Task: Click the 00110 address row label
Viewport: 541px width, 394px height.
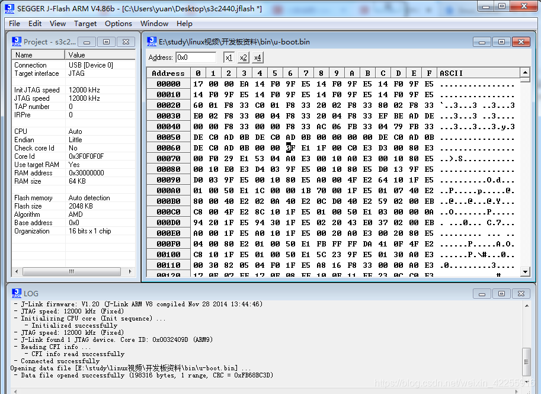Action: click(x=168, y=265)
